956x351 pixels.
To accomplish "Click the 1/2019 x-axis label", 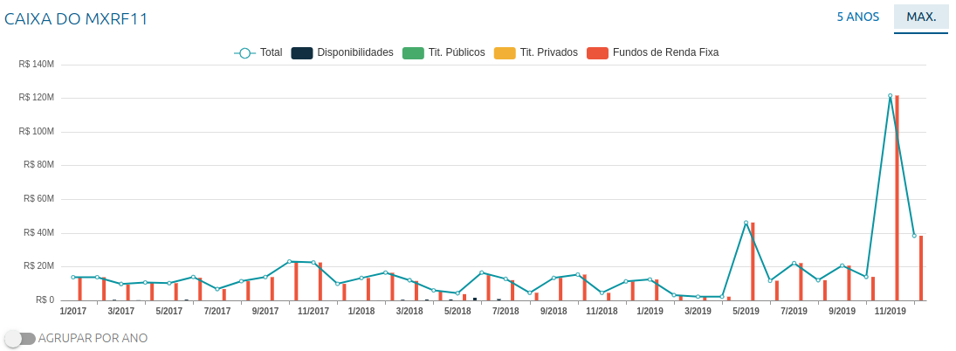I will tap(650, 311).
